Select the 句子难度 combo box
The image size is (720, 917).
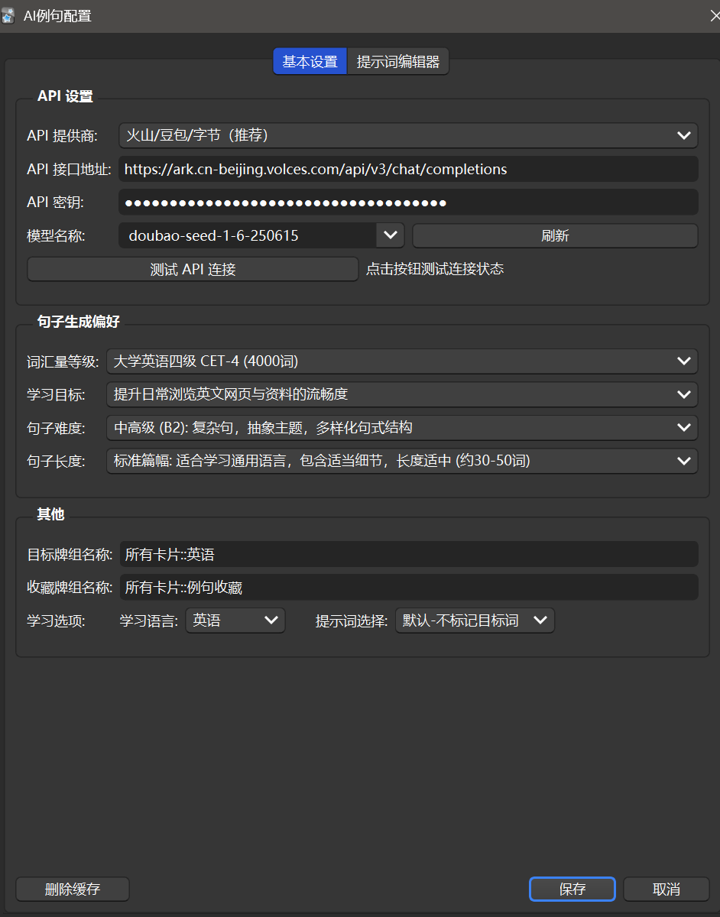[402, 427]
